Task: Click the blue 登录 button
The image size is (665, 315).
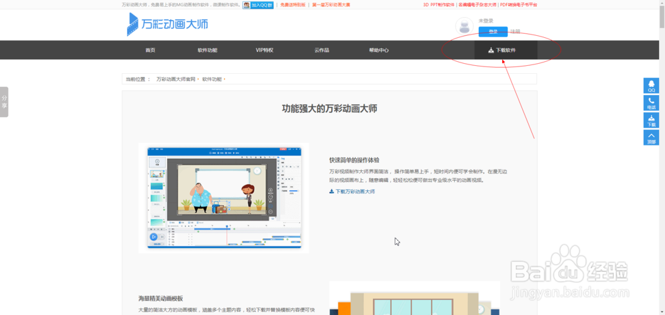Action: [493, 32]
